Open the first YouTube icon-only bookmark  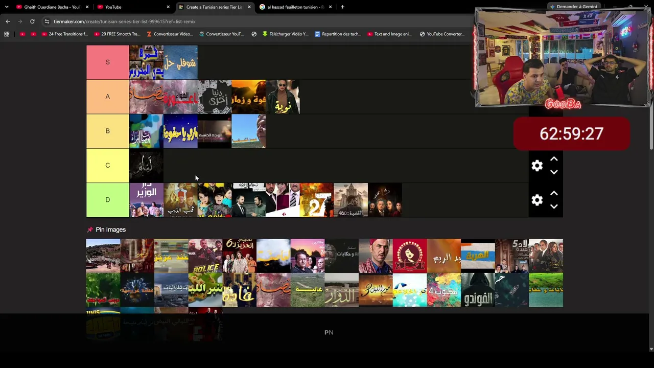coord(22,34)
